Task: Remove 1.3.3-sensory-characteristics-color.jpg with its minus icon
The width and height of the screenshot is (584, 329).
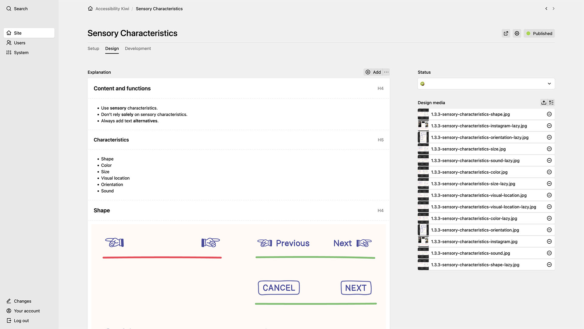Action: pyautogui.click(x=549, y=172)
